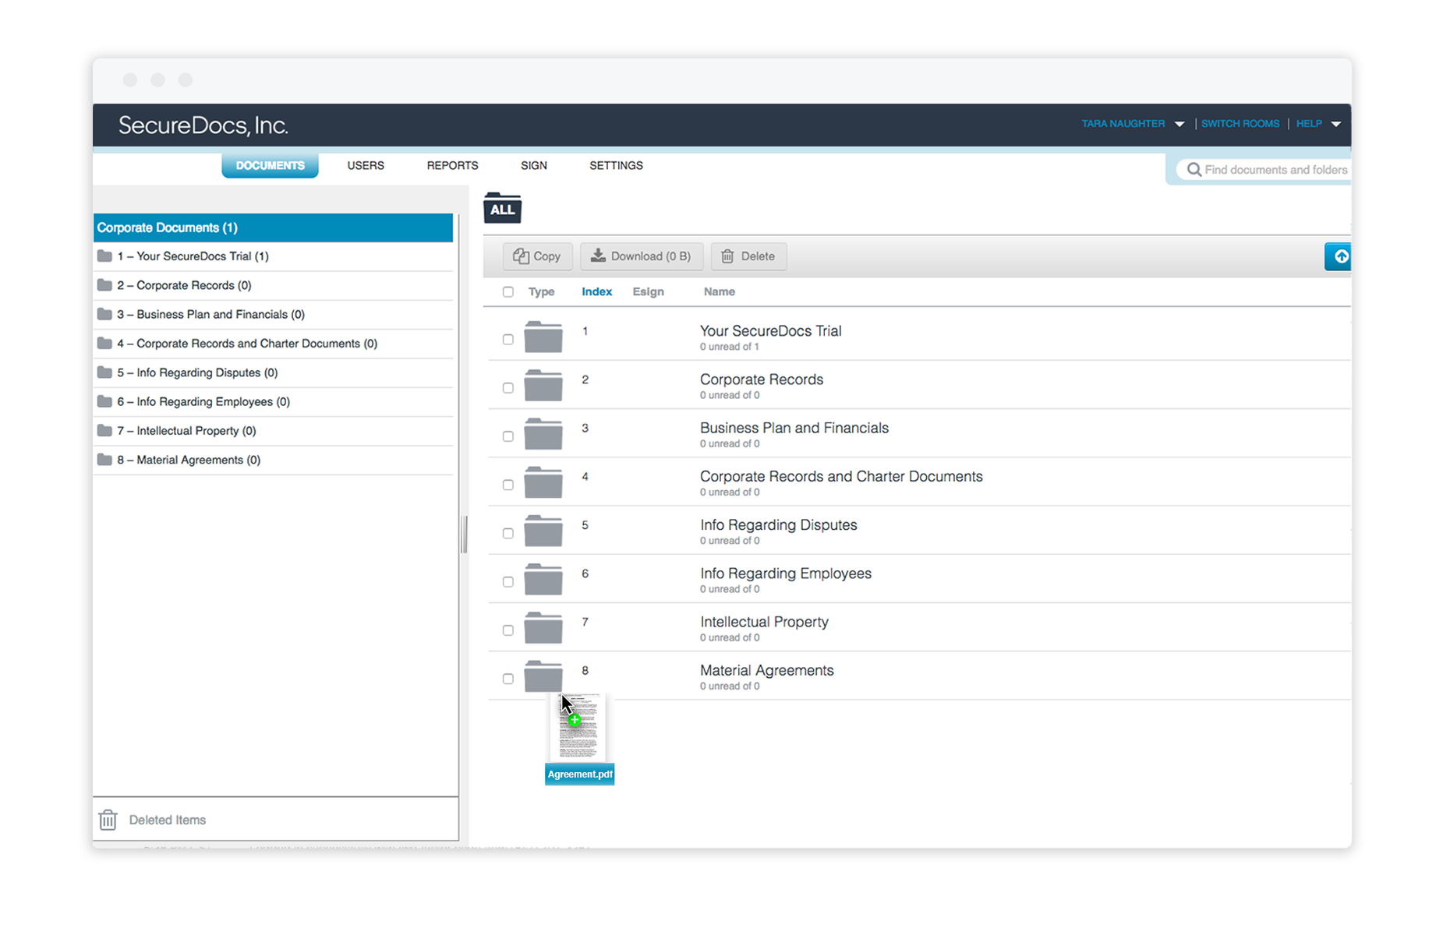Click the Corporate Records folder icon in list
The width and height of the screenshot is (1436, 928).
pyautogui.click(x=543, y=386)
